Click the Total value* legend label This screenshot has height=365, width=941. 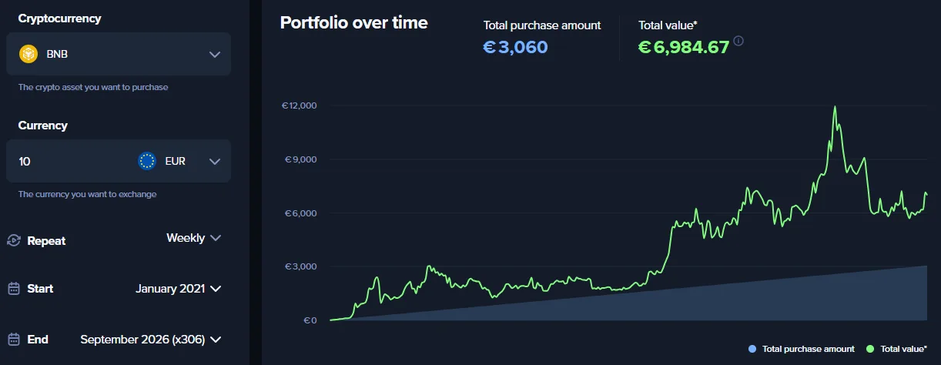(904, 349)
